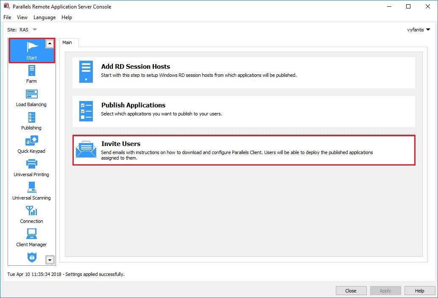The height and width of the screenshot is (298, 438).
Task: Open the Publishing section
Action: pos(31,120)
